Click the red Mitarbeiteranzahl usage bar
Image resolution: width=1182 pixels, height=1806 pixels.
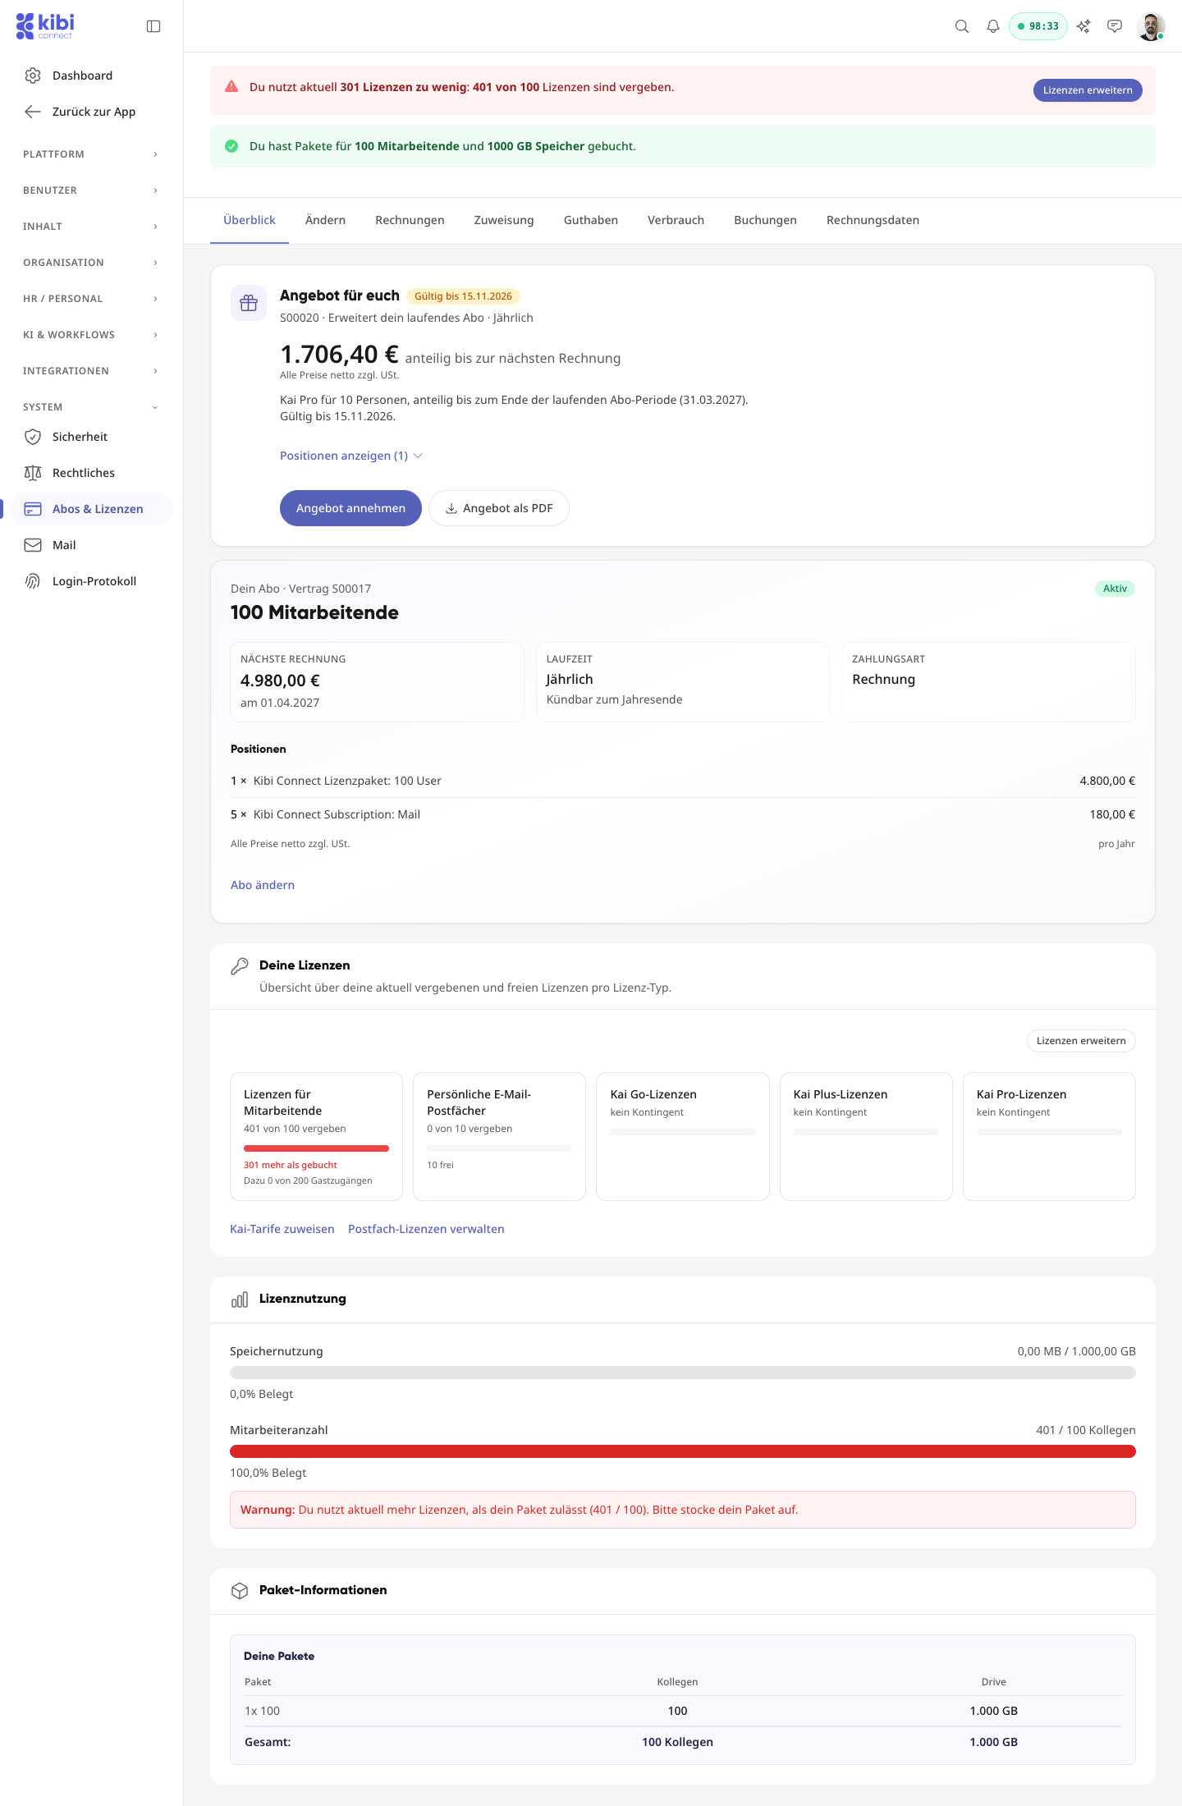[683, 1451]
